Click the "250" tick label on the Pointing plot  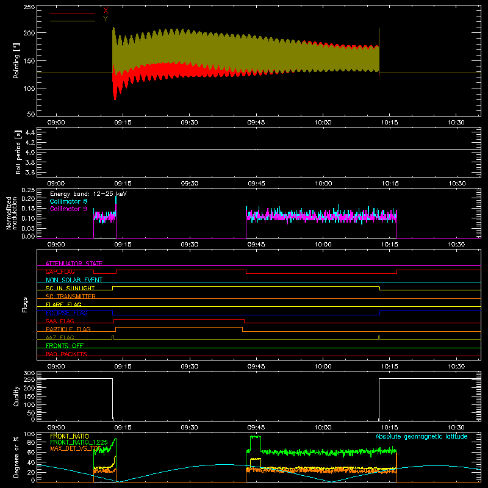pos(29,7)
